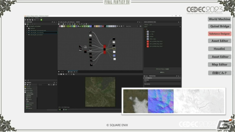Open the Graphs dropdown in exporter panel
The image size is (235, 132).
click(x=162, y=27)
